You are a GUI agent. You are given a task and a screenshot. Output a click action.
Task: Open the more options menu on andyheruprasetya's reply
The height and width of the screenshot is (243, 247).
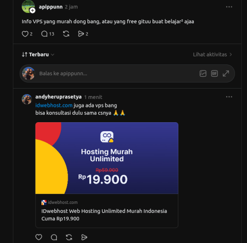pos(229,97)
